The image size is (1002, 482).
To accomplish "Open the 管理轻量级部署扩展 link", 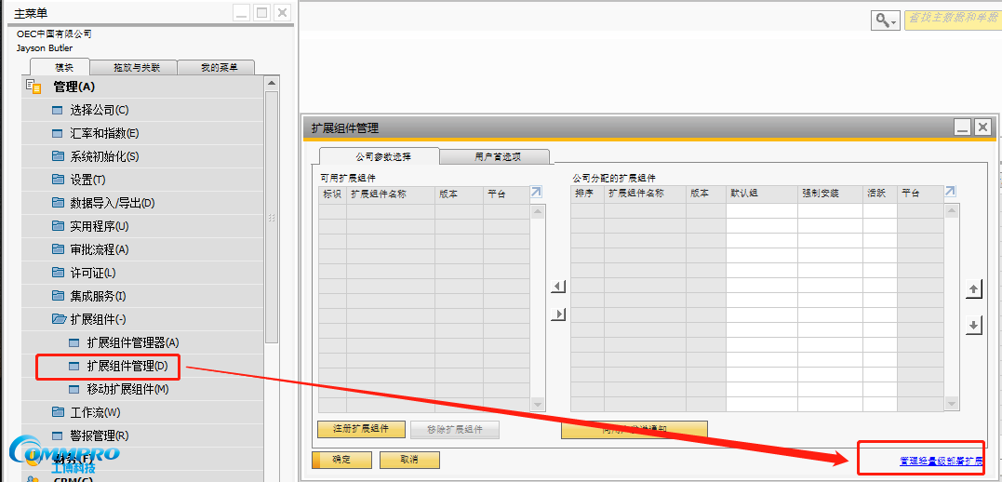I will click(940, 461).
